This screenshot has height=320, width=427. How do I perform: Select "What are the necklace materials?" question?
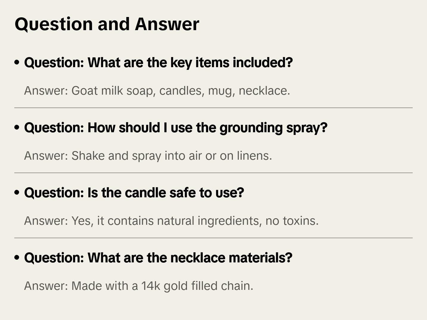(x=158, y=258)
